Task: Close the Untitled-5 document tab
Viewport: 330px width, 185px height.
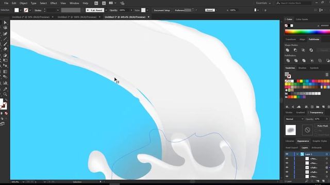Action: [148, 17]
